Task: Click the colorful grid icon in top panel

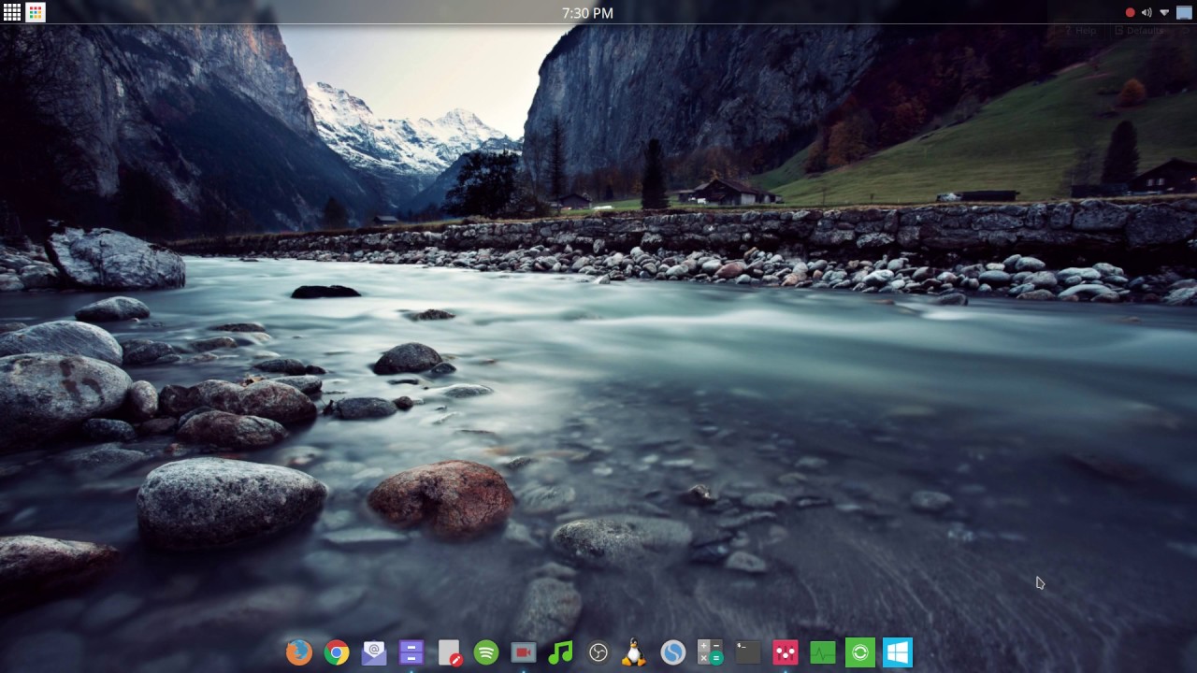Action: [36, 13]
